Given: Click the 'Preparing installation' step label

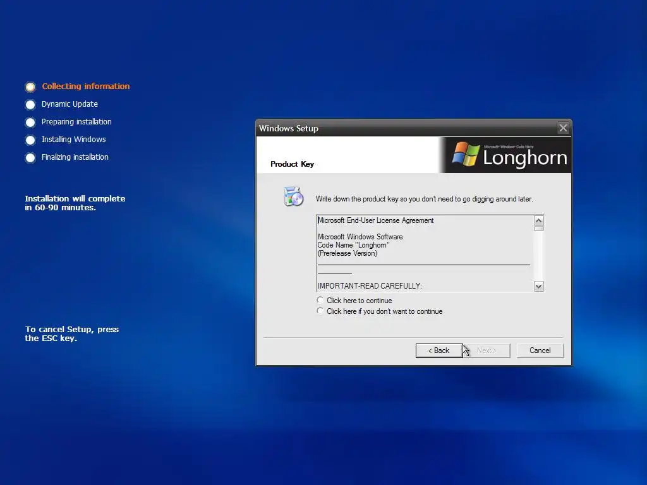Looking at the screenshot, I should coord(76,122).
